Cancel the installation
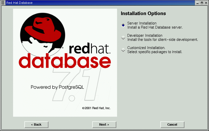This screenshot has width=209, height=131. 172,125
